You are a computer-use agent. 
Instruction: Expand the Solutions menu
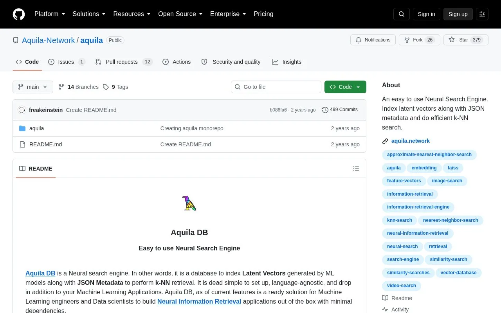tap(89, 14)
